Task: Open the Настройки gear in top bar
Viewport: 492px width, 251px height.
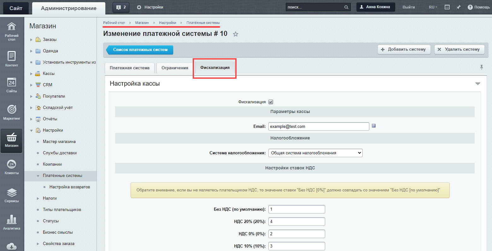Action: point(150,7)
